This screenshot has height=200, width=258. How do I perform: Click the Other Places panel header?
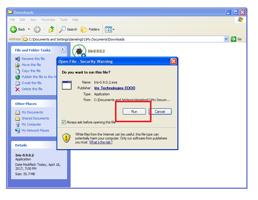(x=34, y=103)
